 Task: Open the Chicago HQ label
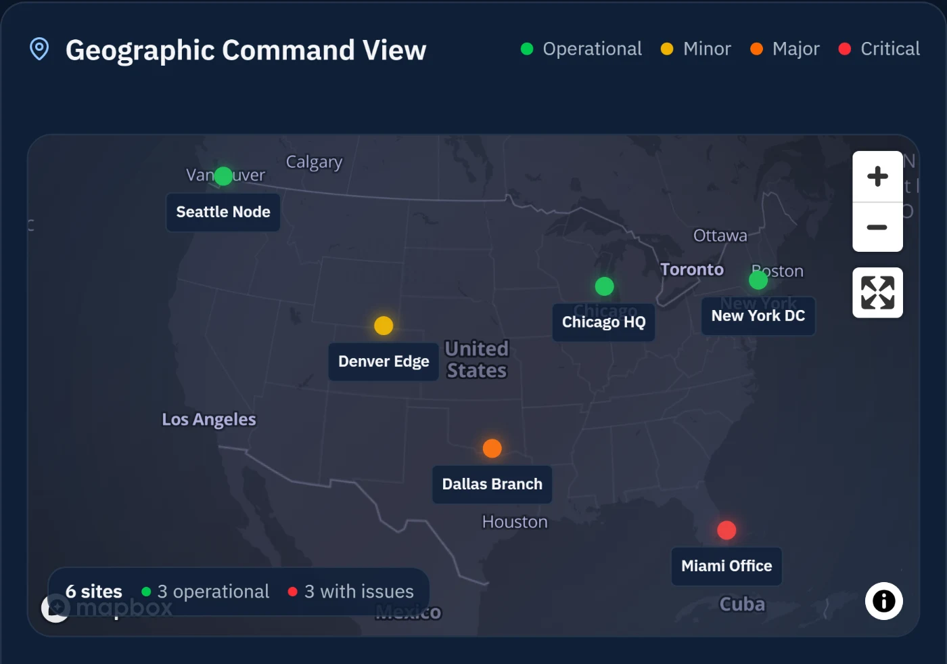coord(604,322)
